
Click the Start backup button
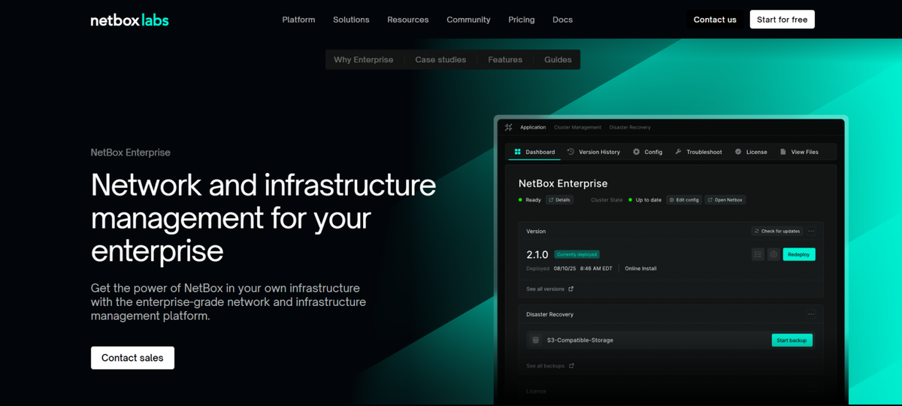pyautogui.click(x=792, y=341)
